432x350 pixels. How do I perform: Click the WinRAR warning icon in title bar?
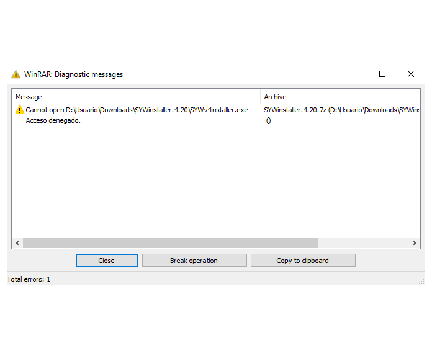pos(16,74)
